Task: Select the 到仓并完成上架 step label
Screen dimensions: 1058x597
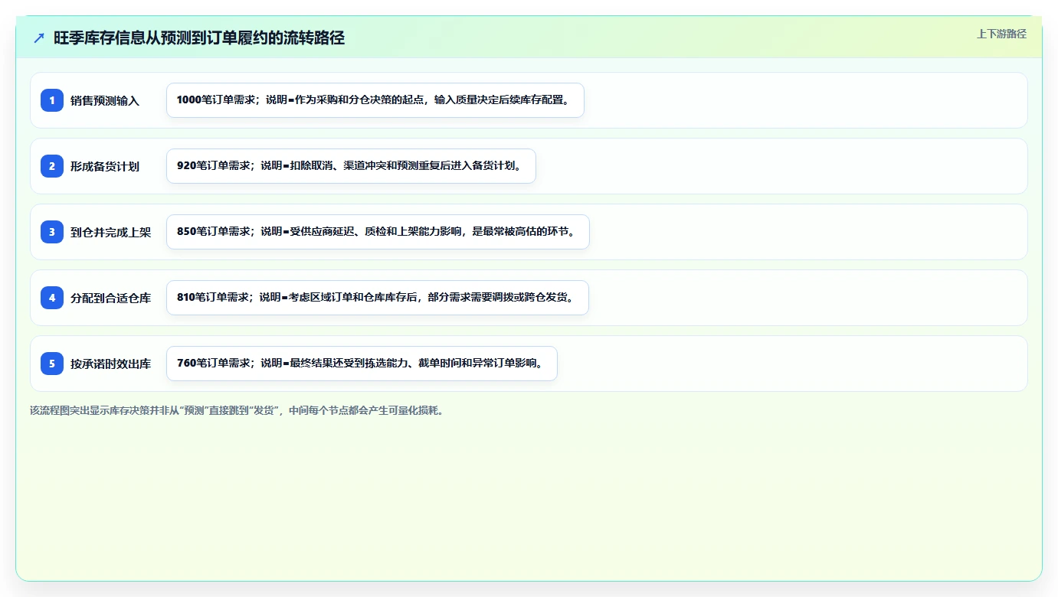Action: click(x=111, y=232)
